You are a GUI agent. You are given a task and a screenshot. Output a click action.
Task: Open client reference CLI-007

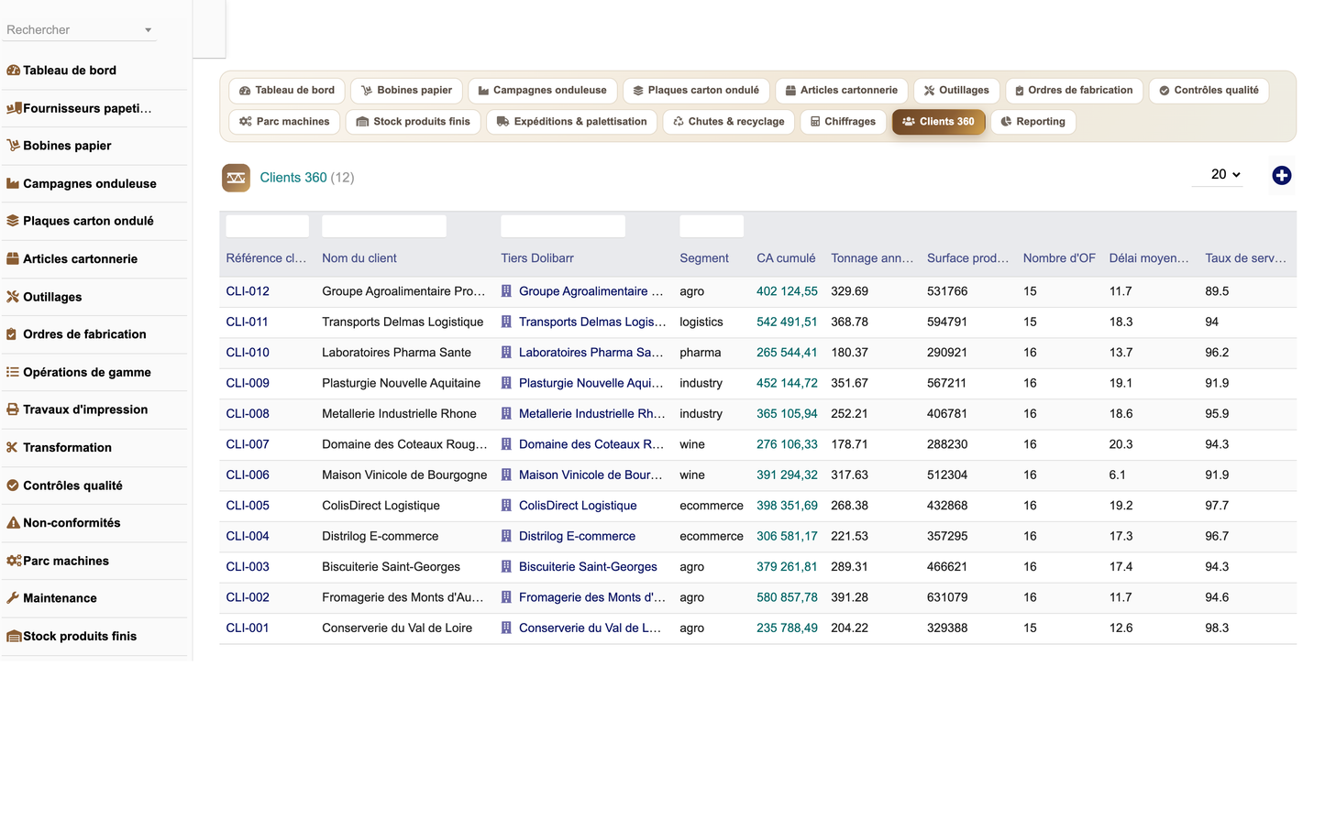[x=248, y=444]
